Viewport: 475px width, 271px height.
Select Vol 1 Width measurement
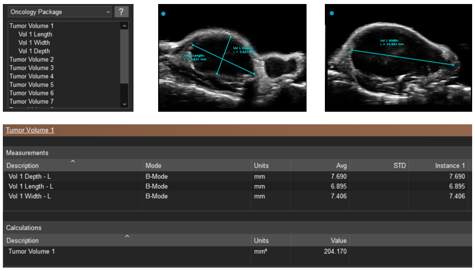(34, 43)
